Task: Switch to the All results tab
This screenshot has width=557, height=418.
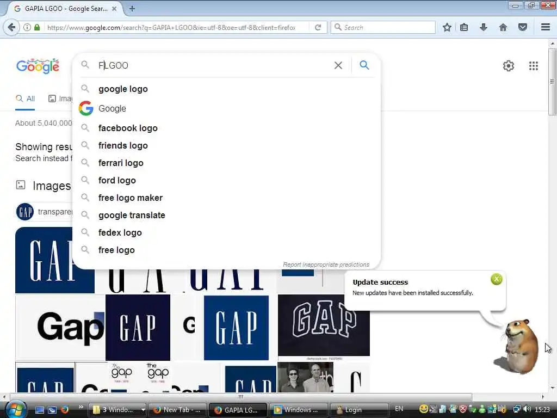Action: 25,99
